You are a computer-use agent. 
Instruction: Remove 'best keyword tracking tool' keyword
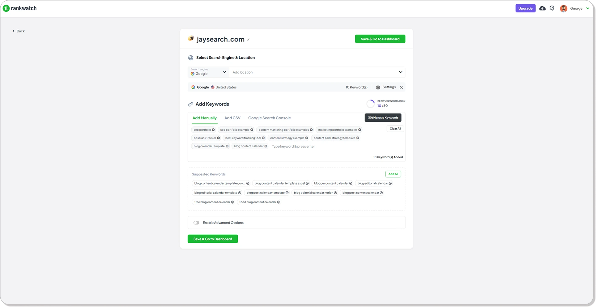coord(263,138)
